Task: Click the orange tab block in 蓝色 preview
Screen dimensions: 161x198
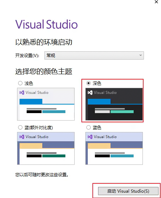Action: point(99,146)
